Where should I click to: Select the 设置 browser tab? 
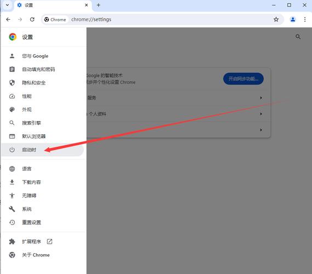point(53,5)
